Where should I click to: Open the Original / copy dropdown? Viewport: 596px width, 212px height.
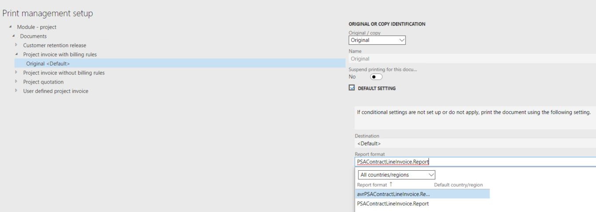(377, 40)
